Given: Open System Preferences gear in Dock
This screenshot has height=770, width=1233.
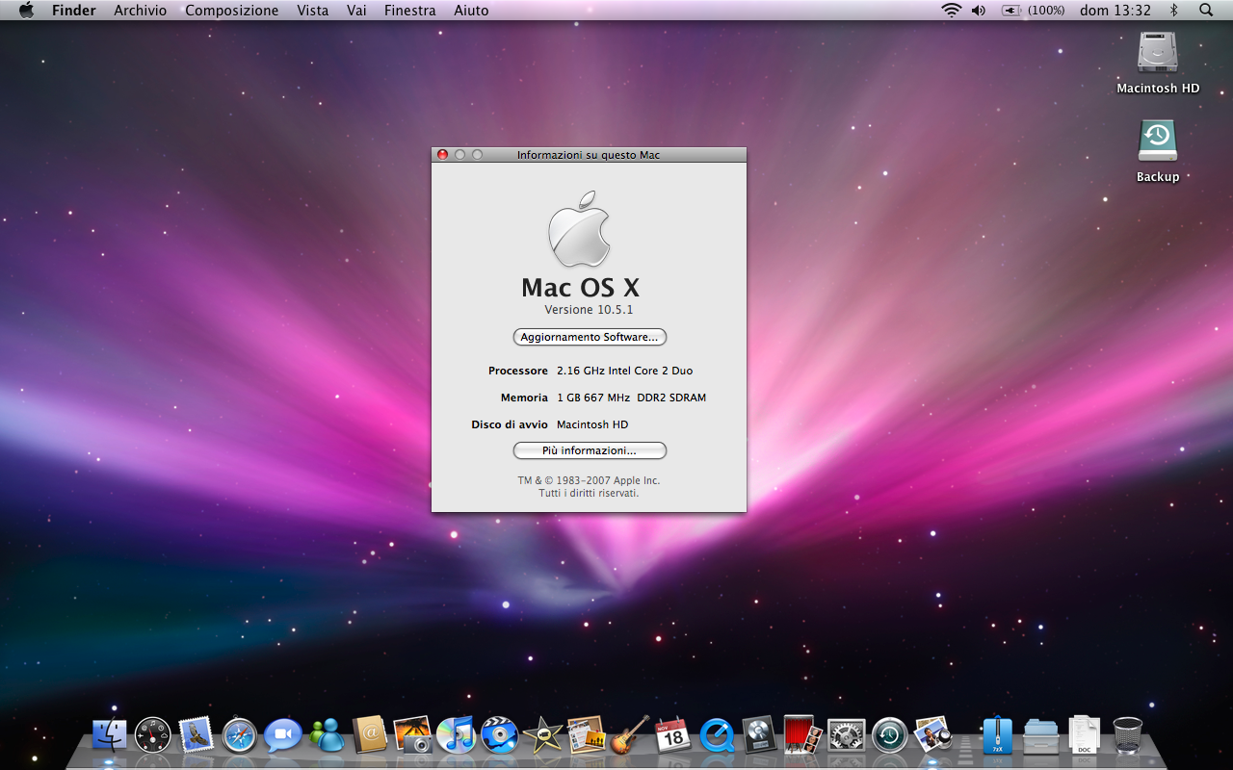Looking at the screenshot, I should point(846,735).
